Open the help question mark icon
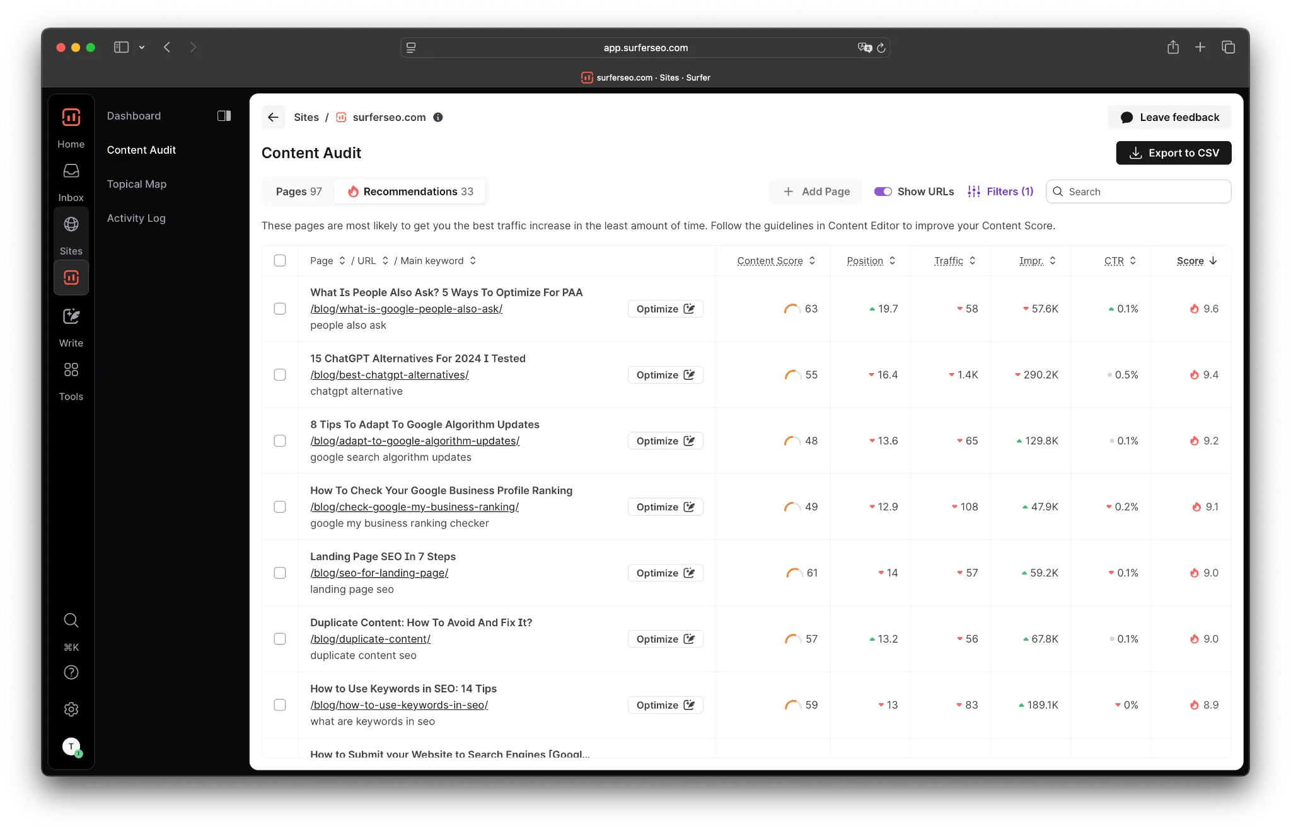1291x831 pixels. click(71, 673)
